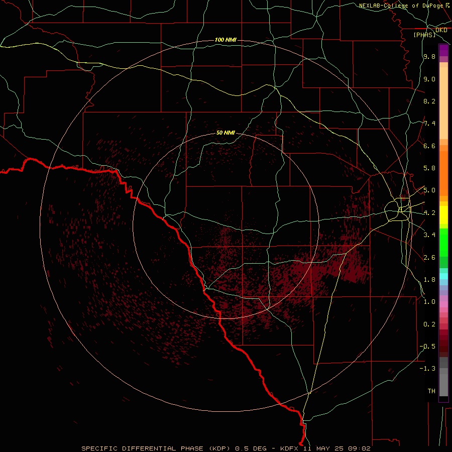452x452 pixels.
Task: Pick the orange band of the color scale
Action: [443, 174]
